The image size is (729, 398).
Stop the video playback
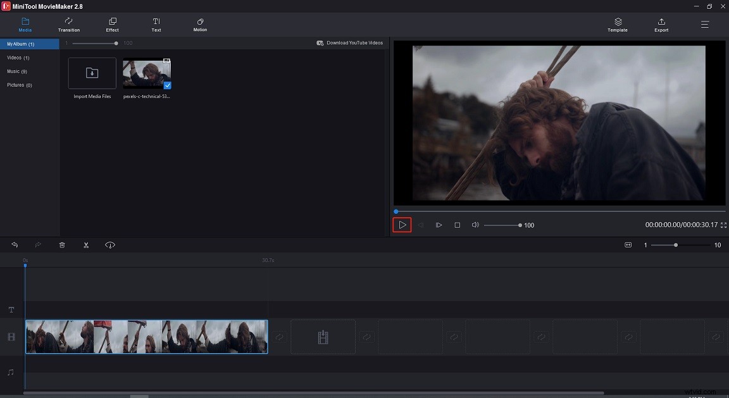point(457,225)
